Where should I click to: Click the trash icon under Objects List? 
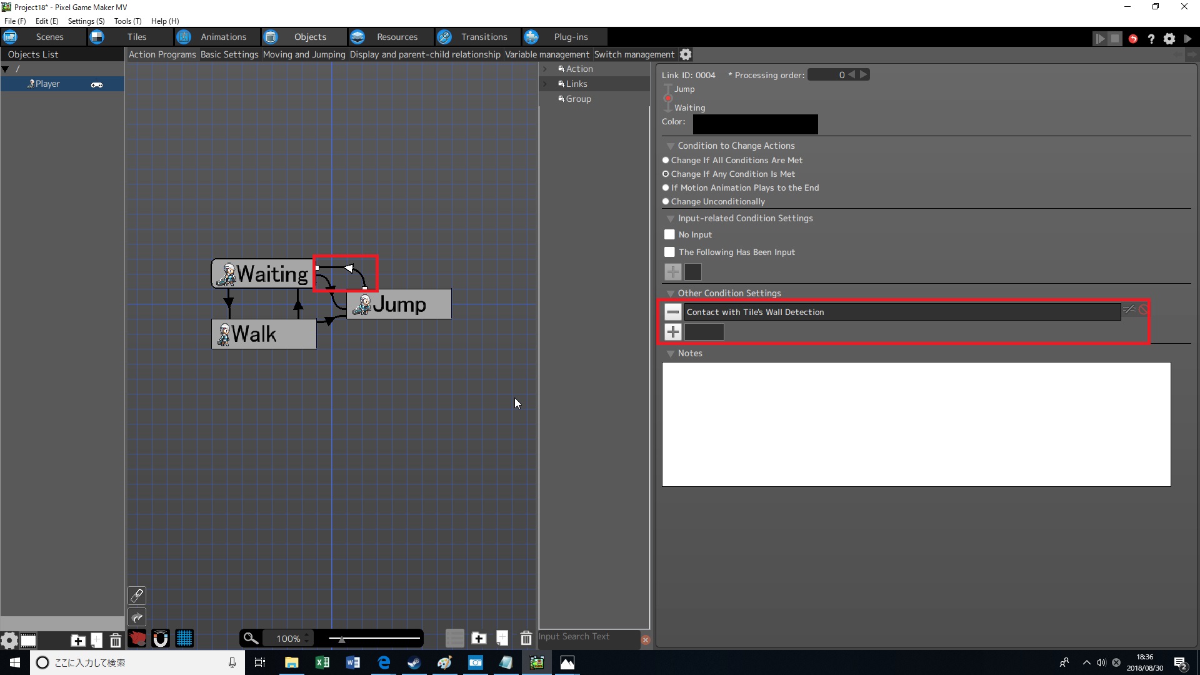(x=116, y=641)
